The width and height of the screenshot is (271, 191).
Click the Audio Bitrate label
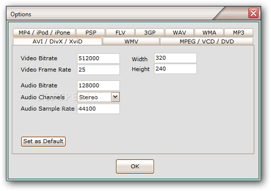click(39, 85)
